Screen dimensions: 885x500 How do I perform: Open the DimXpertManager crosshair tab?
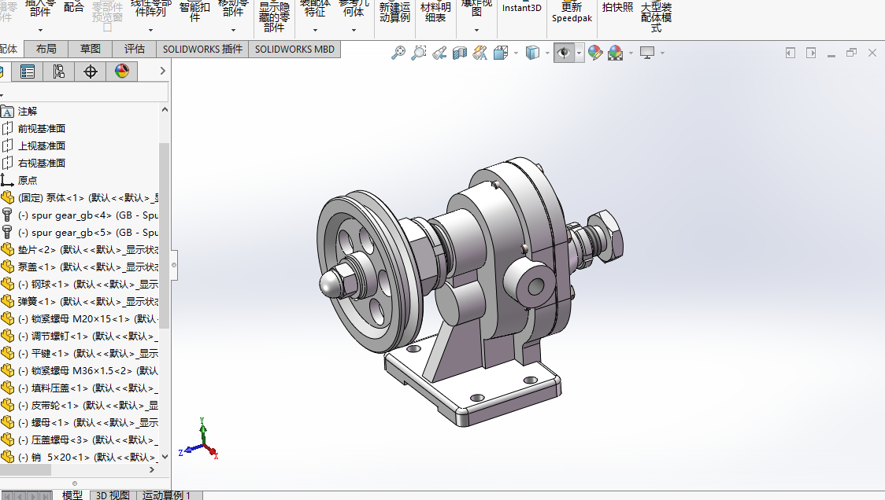[91, 72]
